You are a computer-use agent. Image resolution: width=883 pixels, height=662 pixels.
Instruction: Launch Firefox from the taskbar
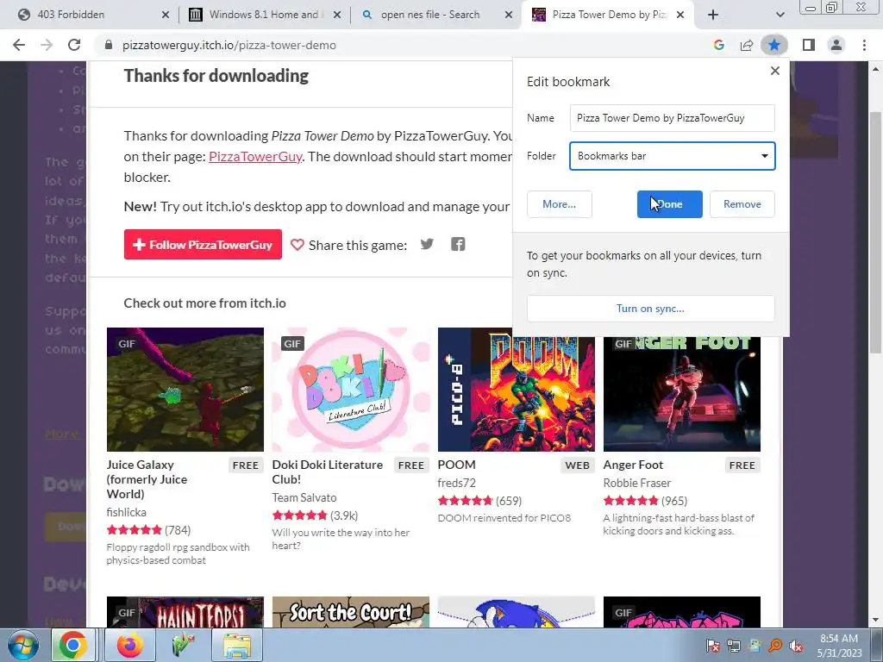click(129, 645)
